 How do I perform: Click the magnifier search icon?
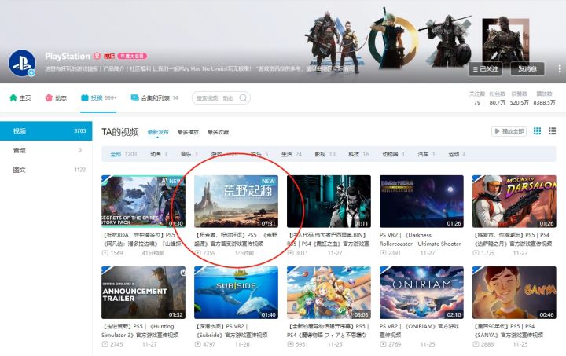pos(243,97)
